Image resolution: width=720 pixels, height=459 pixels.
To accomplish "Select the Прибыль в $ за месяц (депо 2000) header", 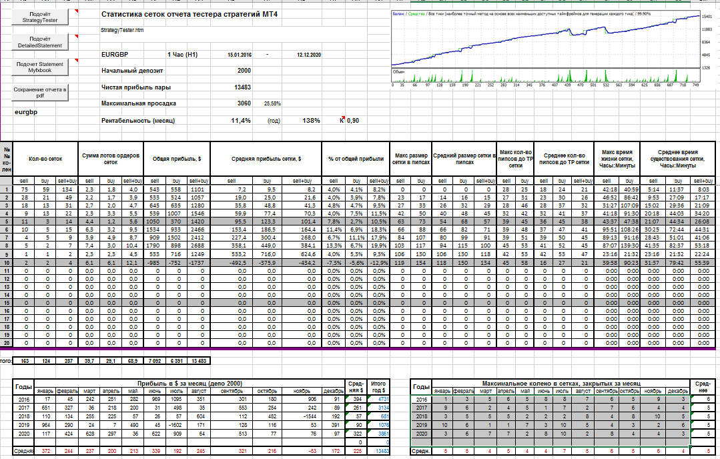I will (x=190, y=383).
